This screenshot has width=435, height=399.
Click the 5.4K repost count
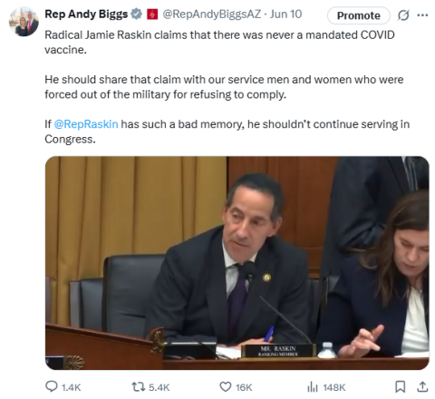tap(159, 387)
